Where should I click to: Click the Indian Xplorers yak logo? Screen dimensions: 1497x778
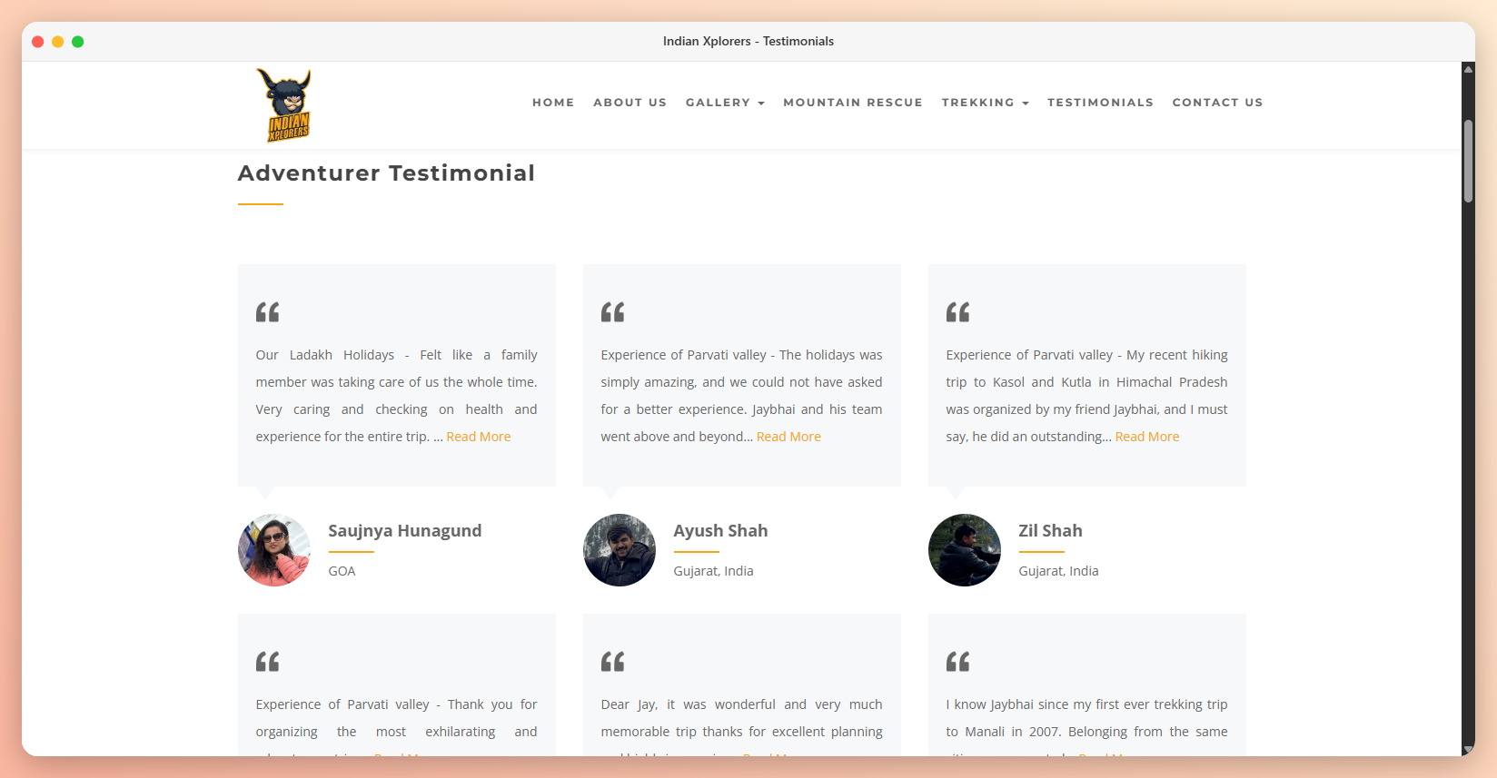pos(283,105)
